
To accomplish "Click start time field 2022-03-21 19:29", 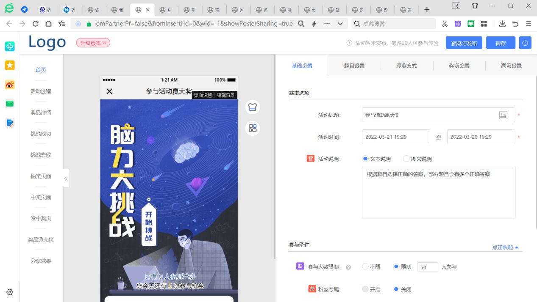I will pos(396,137).
